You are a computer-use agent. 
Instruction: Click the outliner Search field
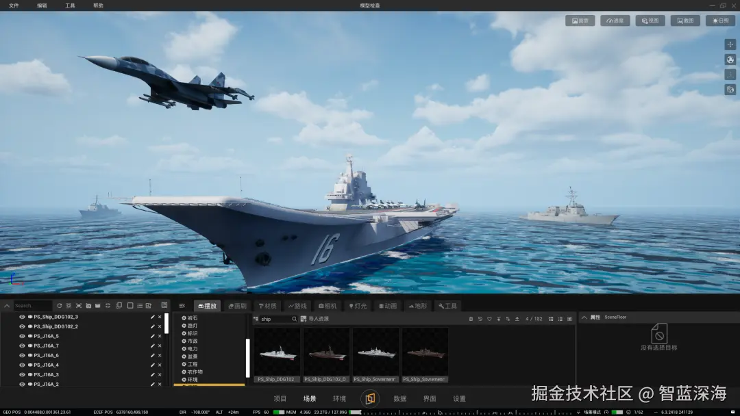33,306
